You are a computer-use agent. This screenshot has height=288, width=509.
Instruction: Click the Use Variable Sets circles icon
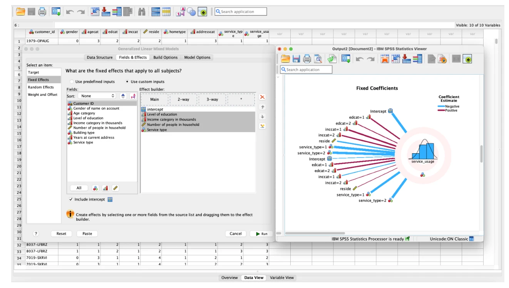click(x=191, y=12)
